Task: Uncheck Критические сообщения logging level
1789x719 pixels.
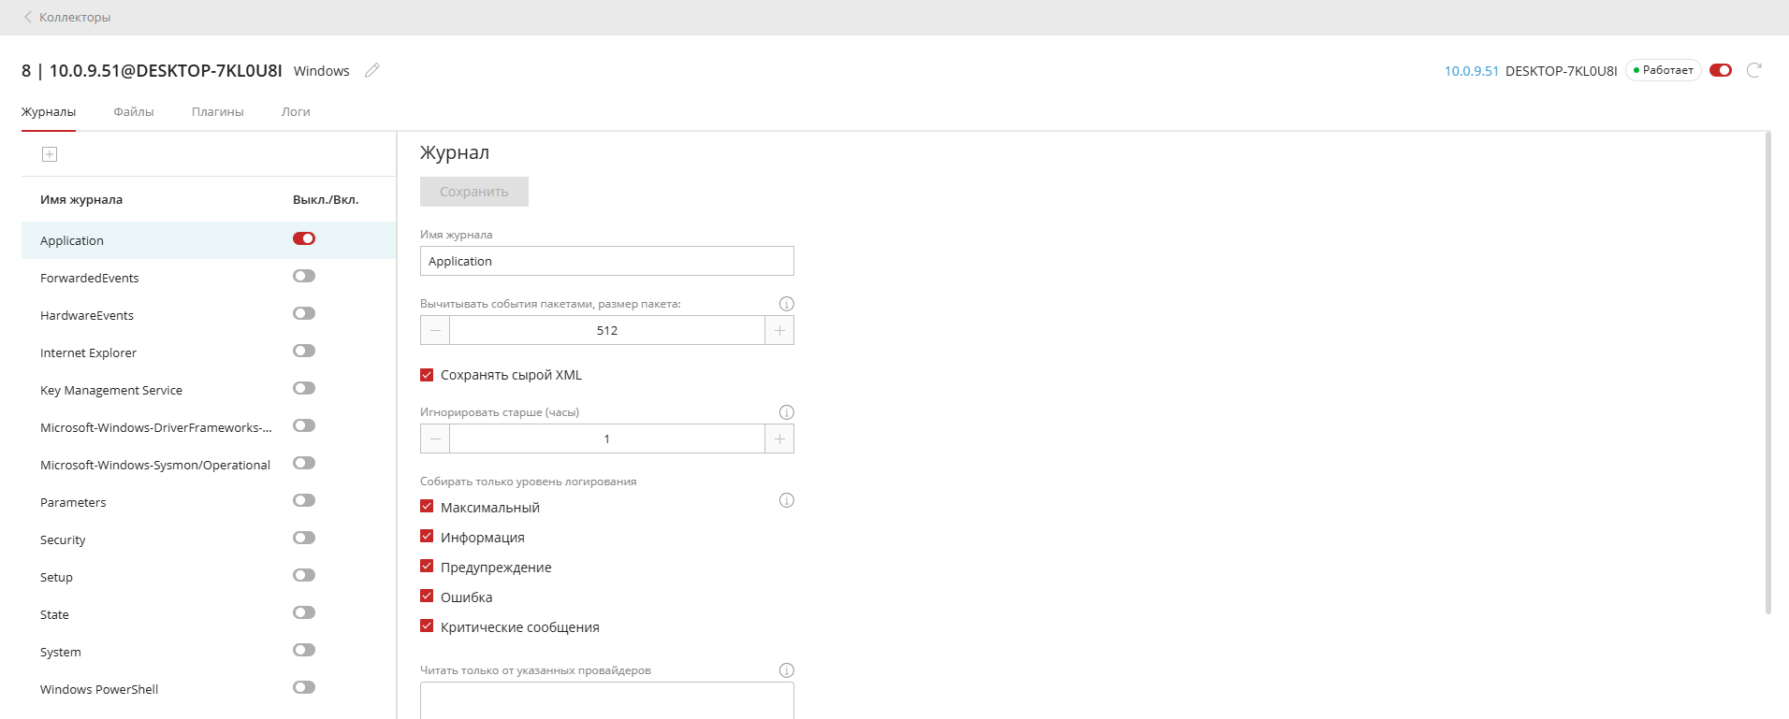Action: [x=427, y=626]
